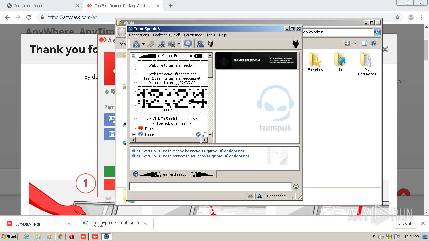Open a new Chrome tab with plus button
The image size is (429, 241).
(x=171, y=6)
